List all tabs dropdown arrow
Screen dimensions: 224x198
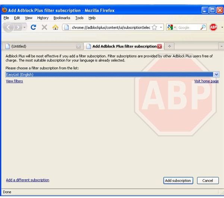[221, 46]
